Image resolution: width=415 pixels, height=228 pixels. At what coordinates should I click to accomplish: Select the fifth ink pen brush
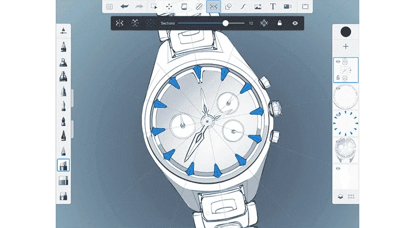[x=63, y=106]
